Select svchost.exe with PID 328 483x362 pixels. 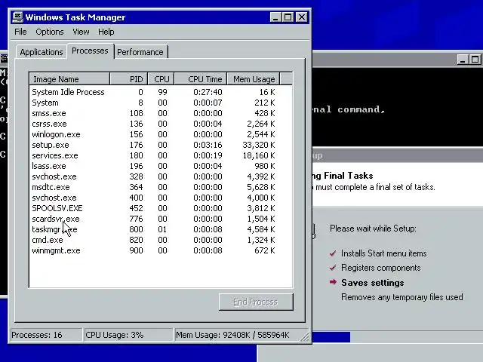[153, 176]
